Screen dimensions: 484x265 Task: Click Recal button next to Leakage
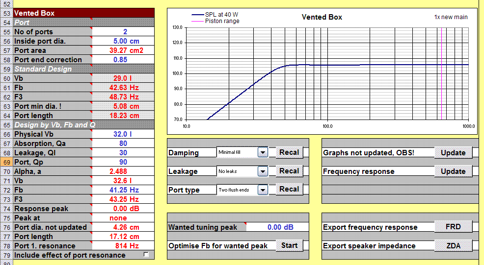289,171
